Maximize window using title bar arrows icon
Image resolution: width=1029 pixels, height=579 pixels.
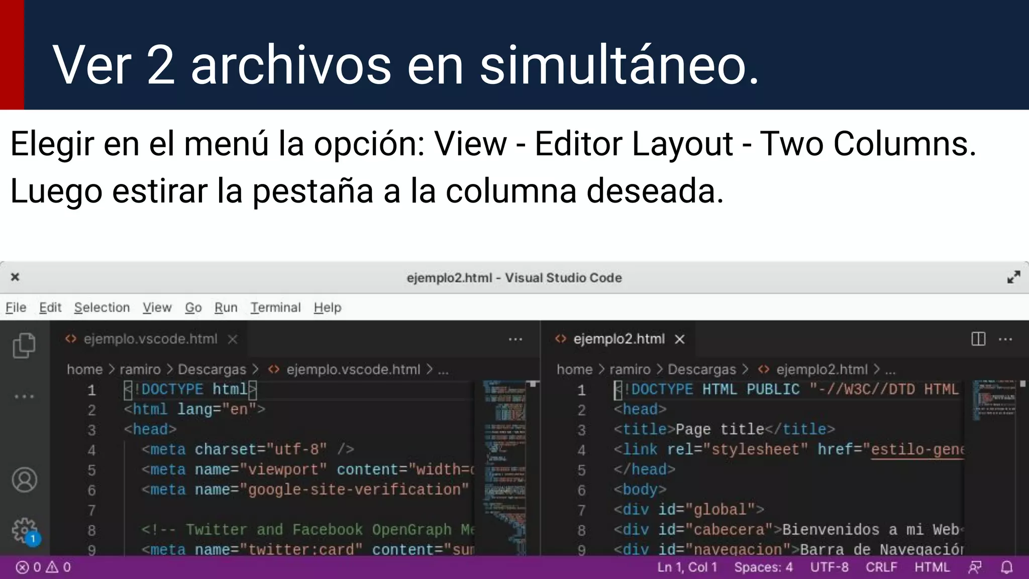1013,277
